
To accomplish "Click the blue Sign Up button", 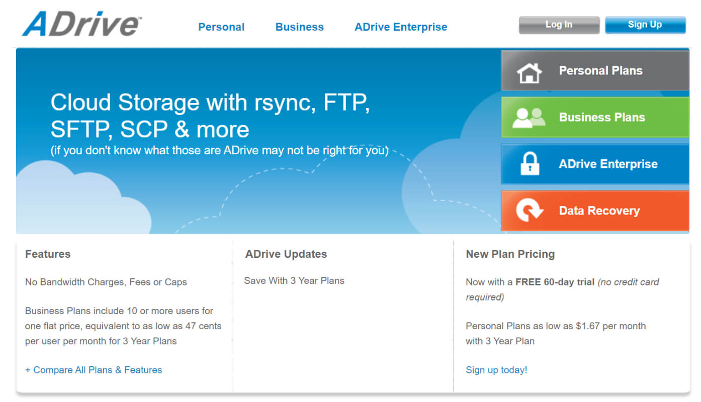I will pyautogui.click(x=645, y=25).
